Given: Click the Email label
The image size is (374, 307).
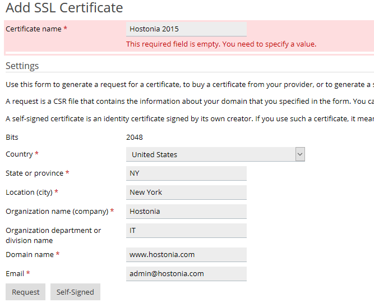Looking at the screenshot, I should (x=15, y=273).
